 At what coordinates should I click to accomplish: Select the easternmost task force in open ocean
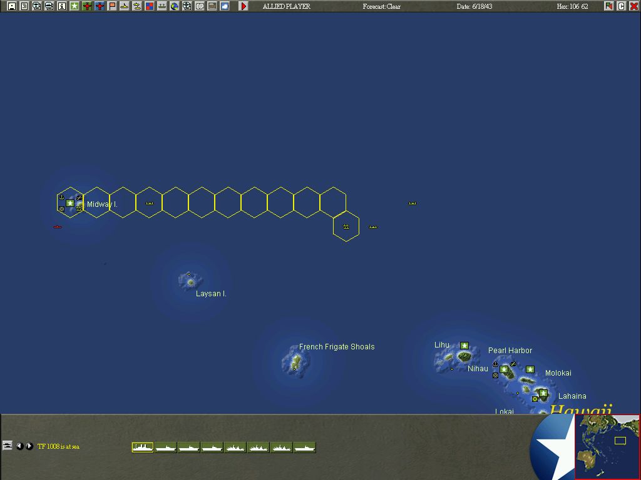click(x=413, y=203)
